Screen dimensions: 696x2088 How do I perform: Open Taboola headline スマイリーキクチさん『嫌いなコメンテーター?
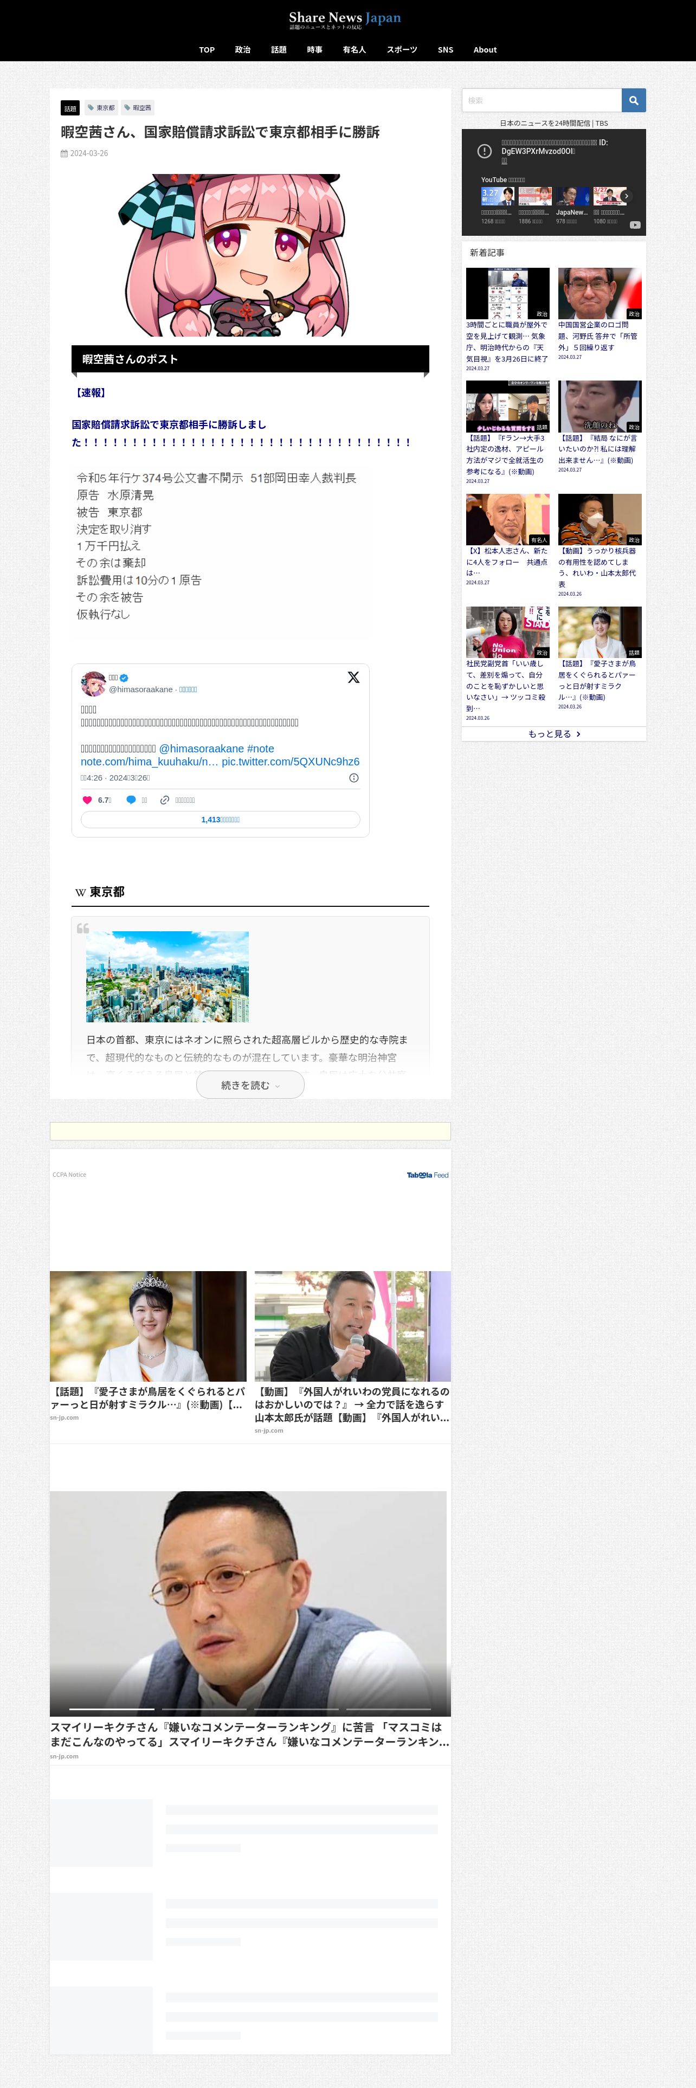tap(249, 1734)
